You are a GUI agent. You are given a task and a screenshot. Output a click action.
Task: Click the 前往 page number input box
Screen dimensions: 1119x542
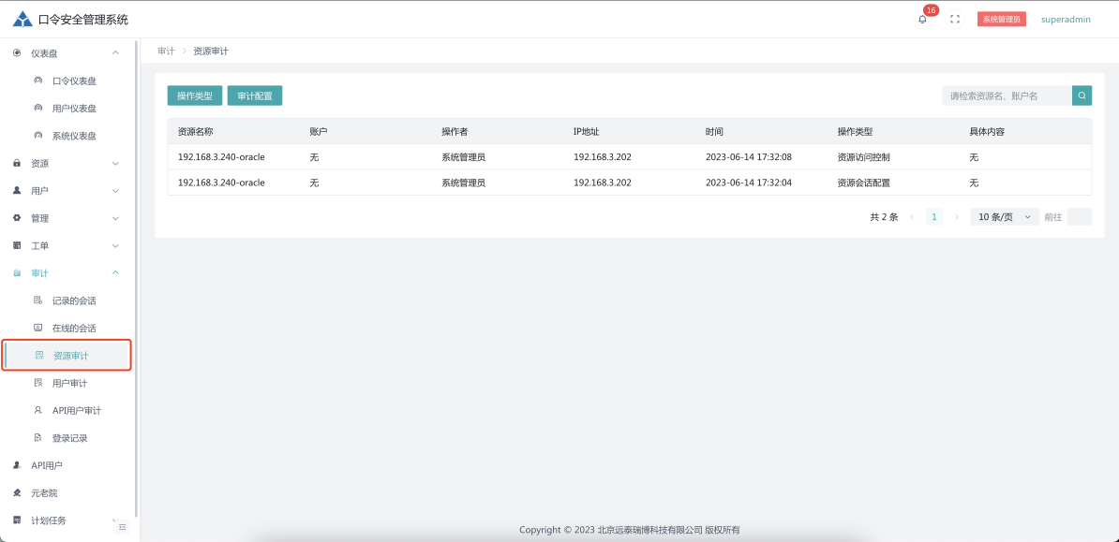click(1079, 217)
